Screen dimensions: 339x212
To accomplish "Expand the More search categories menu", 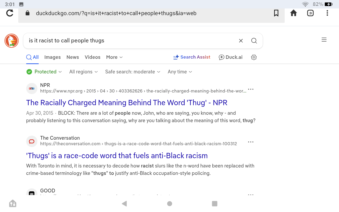I will click(114, 57).
